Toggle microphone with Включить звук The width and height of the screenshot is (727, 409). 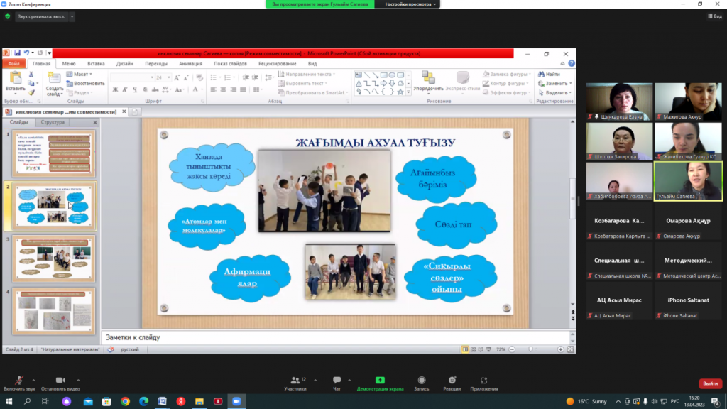pos(19,383)
